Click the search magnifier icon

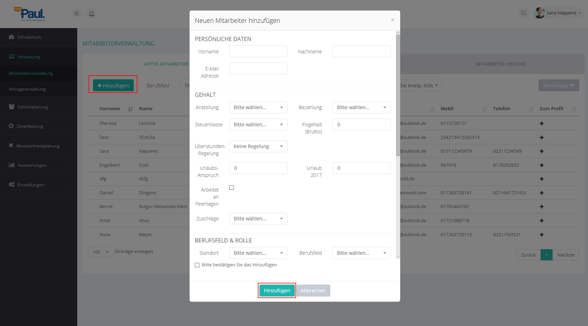point(523,13)
